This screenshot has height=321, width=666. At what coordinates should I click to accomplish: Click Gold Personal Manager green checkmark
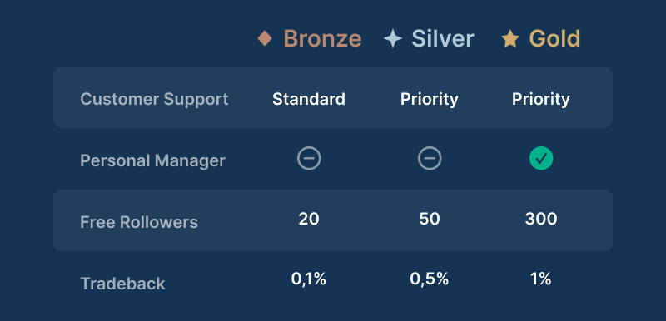(x=541, y=159)
